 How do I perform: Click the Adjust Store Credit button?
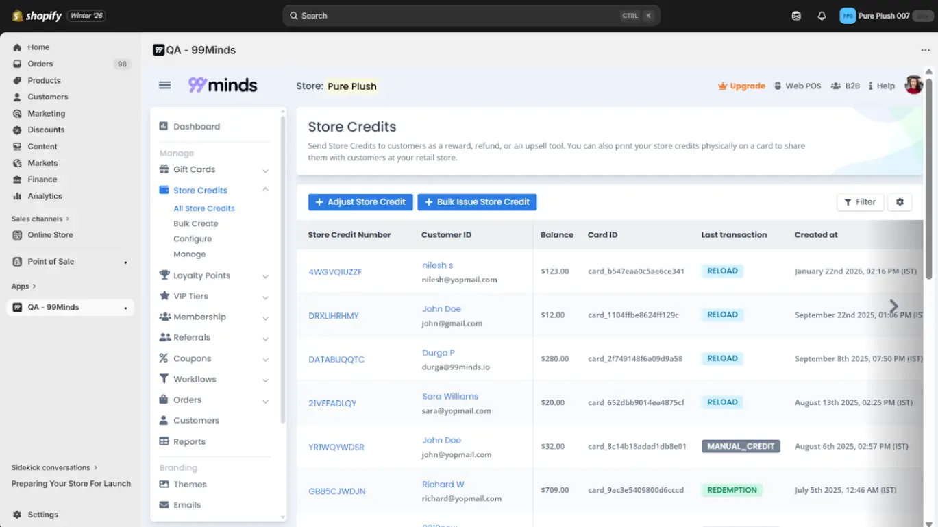click(x=360, y=202)
